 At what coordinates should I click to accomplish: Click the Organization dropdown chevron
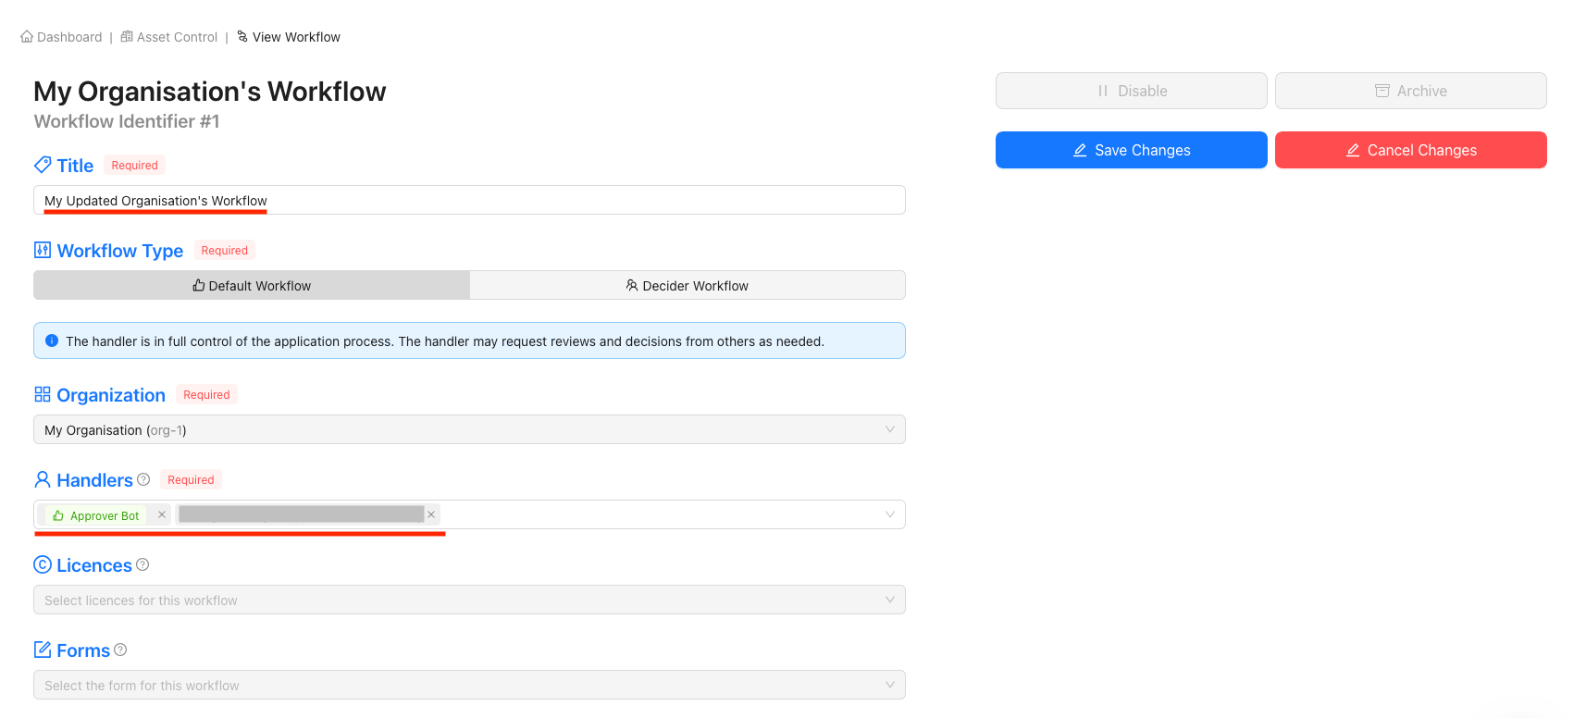[889, 429]
